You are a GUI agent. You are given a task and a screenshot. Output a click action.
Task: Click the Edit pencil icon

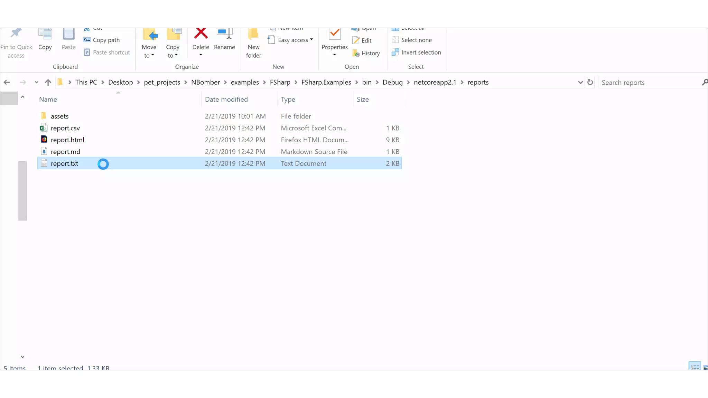[356, 40]
